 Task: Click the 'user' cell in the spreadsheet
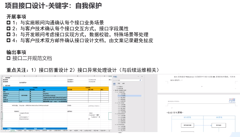tap(11, 92)
